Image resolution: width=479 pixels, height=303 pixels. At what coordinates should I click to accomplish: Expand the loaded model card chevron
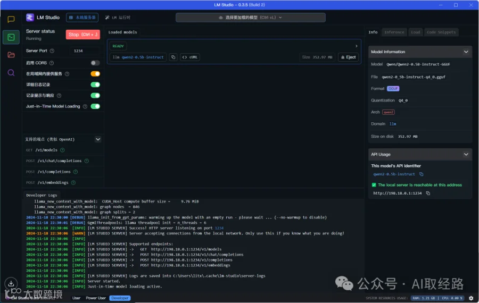[x=356, y=46]
